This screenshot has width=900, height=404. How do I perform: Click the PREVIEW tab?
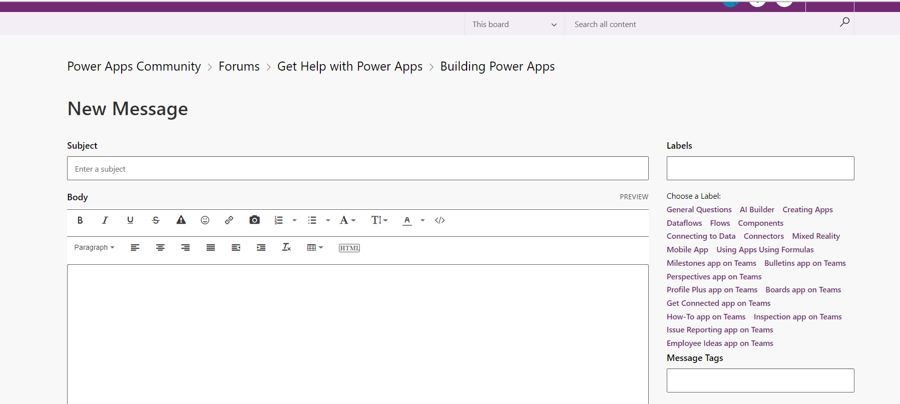(634, 197)
